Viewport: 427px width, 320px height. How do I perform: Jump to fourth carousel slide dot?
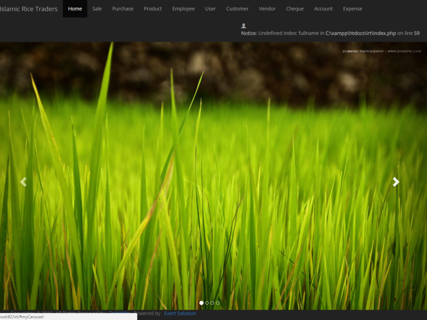pos(218,303)
